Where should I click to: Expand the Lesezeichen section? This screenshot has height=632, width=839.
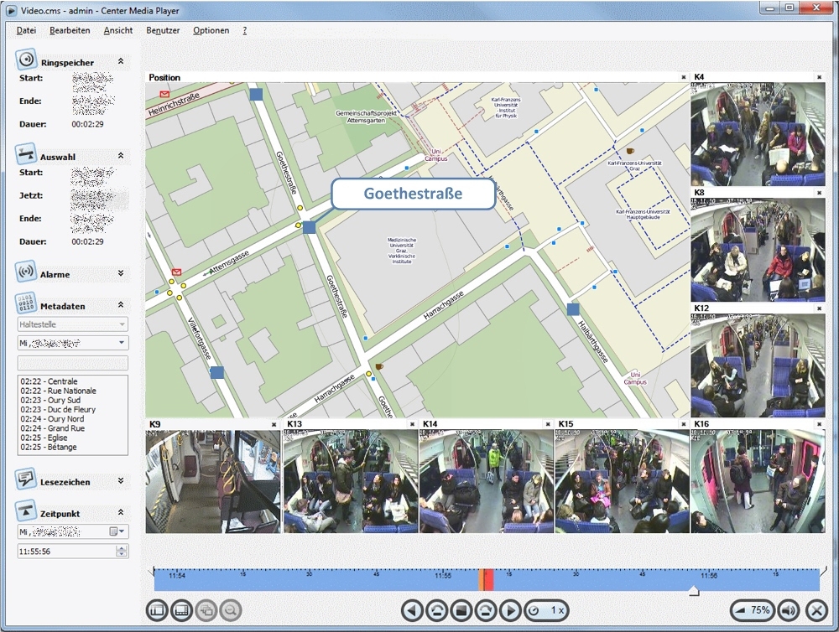121,480
